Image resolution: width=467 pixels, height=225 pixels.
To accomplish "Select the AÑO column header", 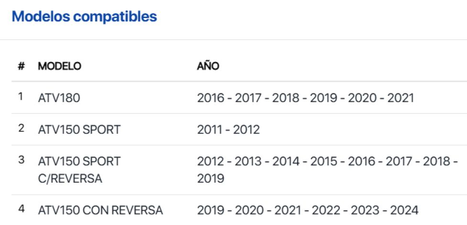I will coord(208,66).
